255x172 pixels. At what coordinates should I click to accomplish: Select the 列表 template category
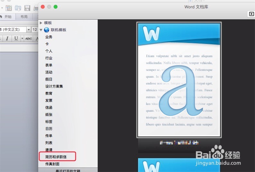49,143
